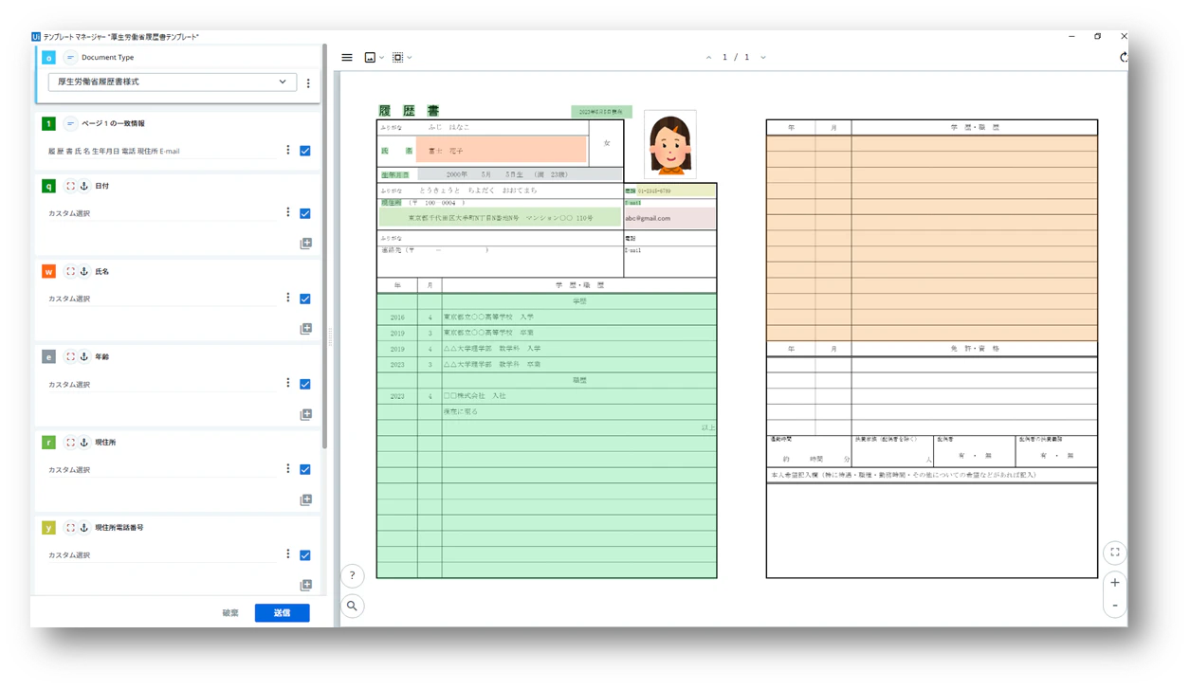Click the text icon beside Document Type

coord(70,58)
